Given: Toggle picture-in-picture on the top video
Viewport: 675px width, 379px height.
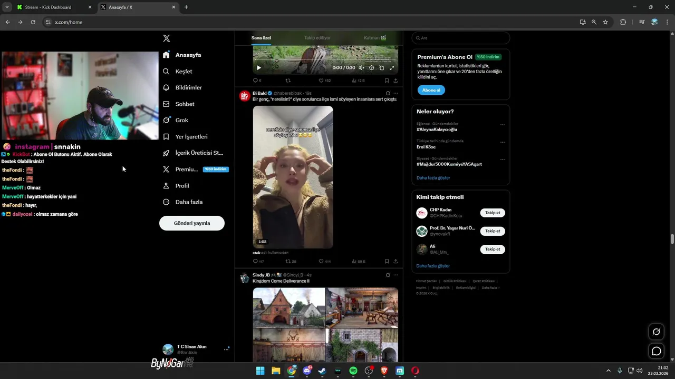Looking at the screenshot, I should click(x=381, y=67).
